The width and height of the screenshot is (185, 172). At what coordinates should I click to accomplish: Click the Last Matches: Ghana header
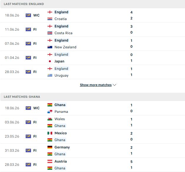click(x=22, y=97)
